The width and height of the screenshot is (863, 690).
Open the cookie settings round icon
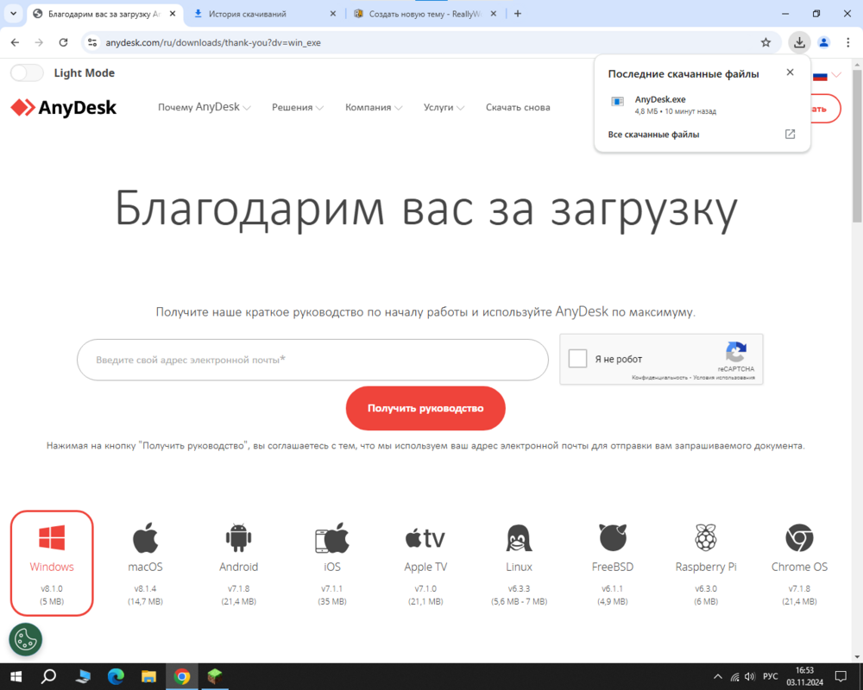click(x=25, y=639)
